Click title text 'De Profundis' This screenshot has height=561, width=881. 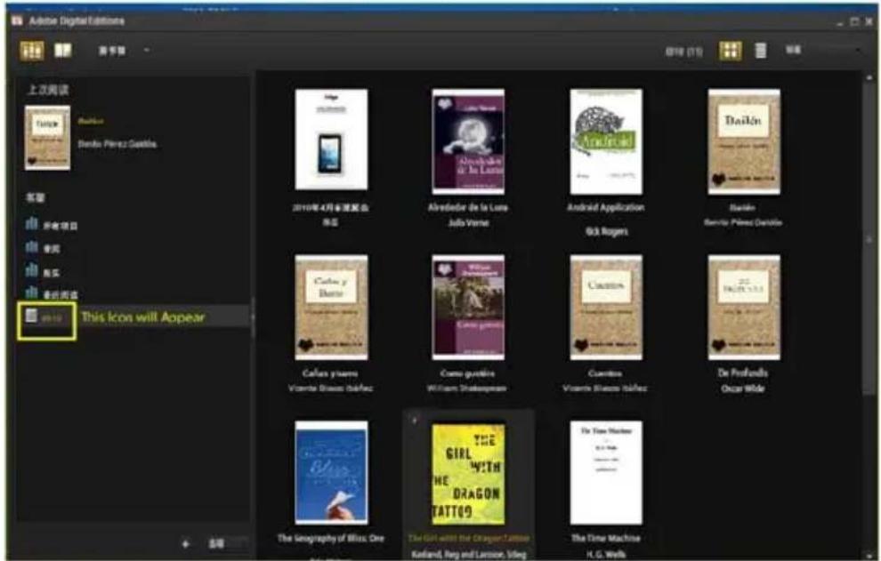pos(742,373)
